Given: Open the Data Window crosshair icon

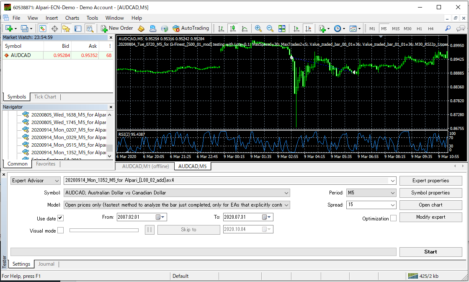Looking at the screenshot, I should [x=54, y=28].
